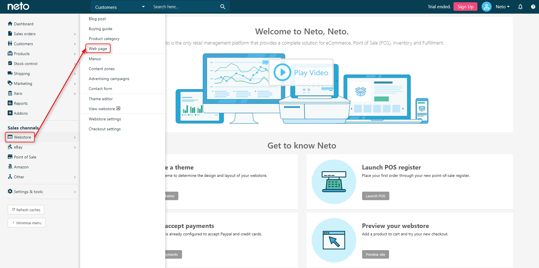The image size is (539, 268).
Task: Open the Addons link
Action: (21, 113)
